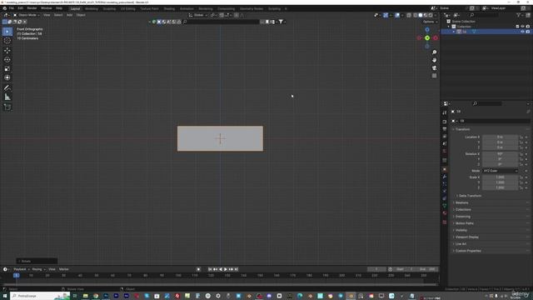Open the Output properties tab

tap(445, 129)
